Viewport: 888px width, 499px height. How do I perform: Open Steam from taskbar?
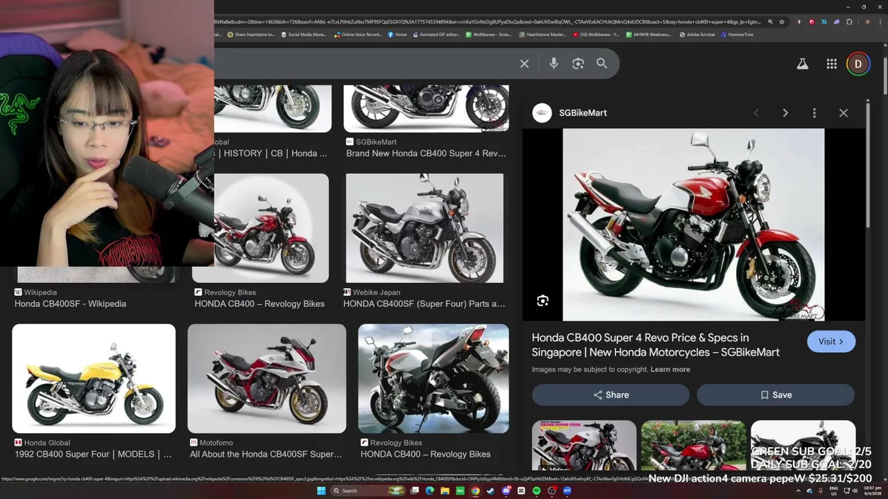[x=490, y=491]
